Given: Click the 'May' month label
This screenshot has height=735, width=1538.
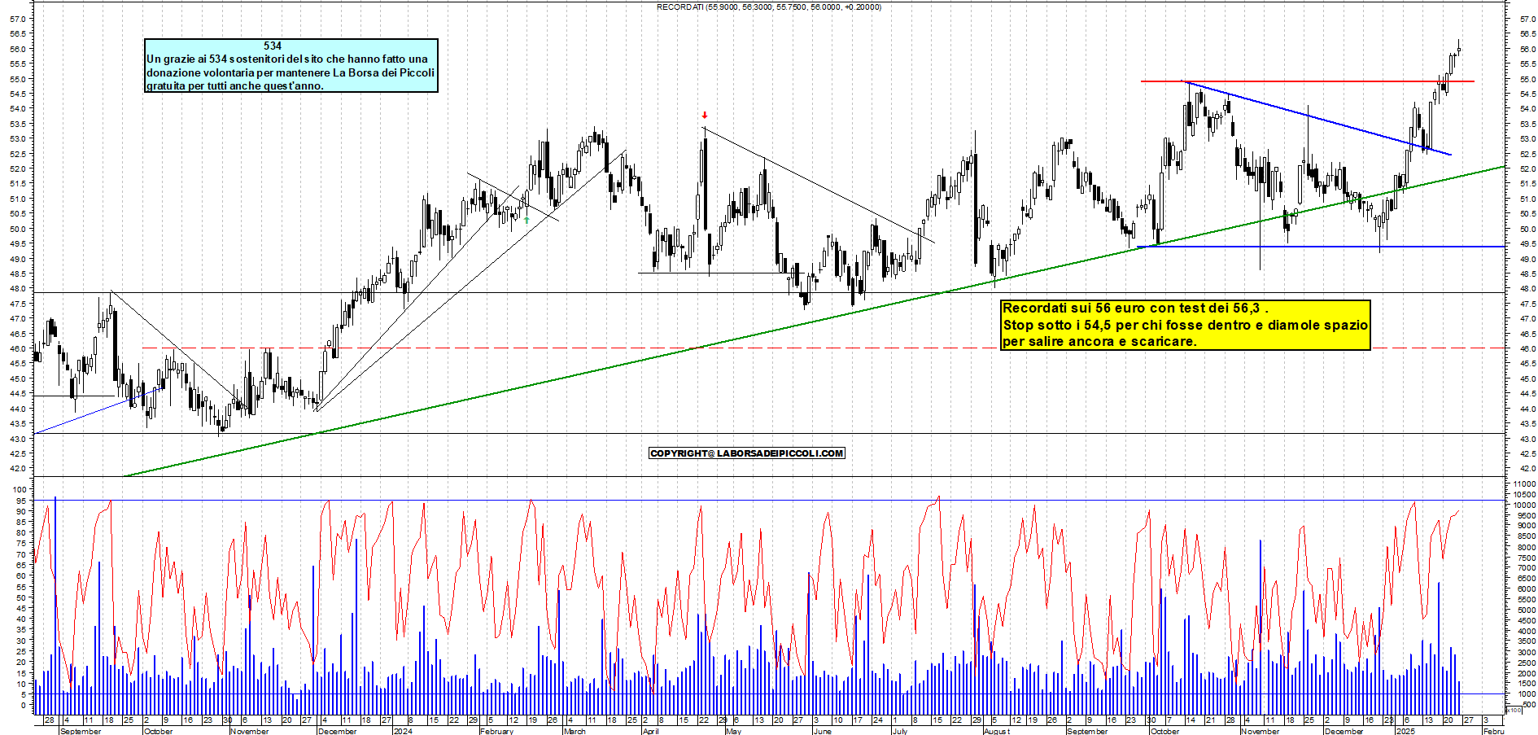Looking at the screenshot, I should [x=733, y=731].
